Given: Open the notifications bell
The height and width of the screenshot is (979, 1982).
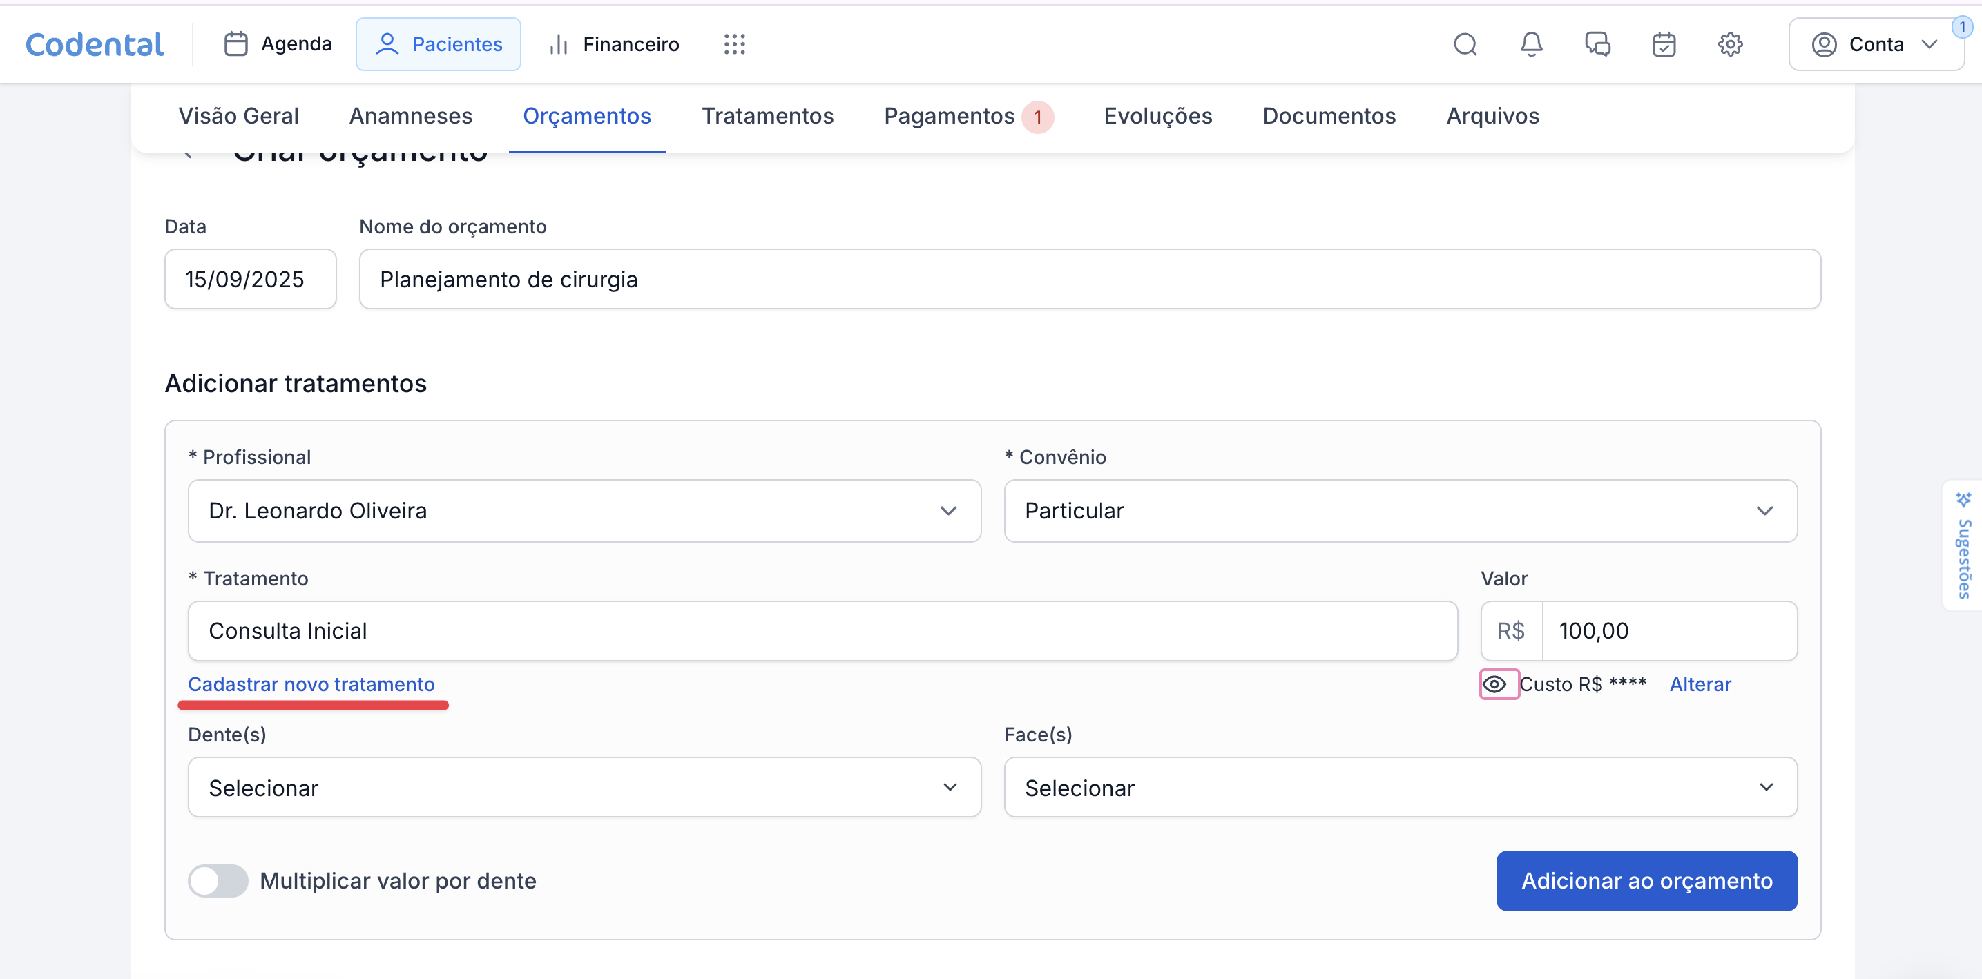Looking at the screenshot, I should [x=1531, y=45].
